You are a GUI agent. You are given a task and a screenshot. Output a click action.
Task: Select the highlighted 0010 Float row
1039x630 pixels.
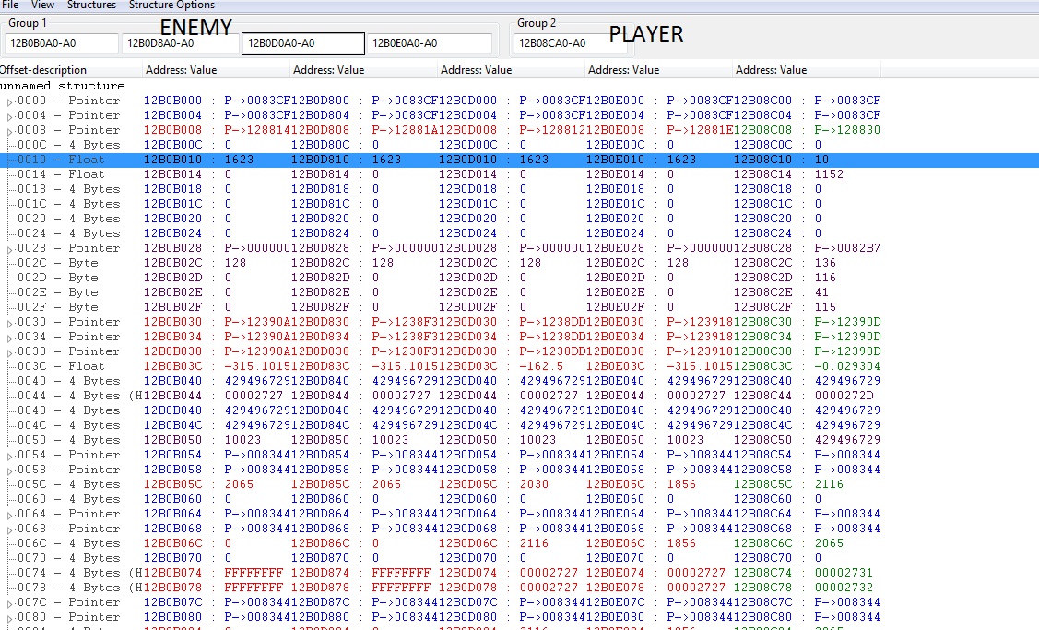coord(61,160)
